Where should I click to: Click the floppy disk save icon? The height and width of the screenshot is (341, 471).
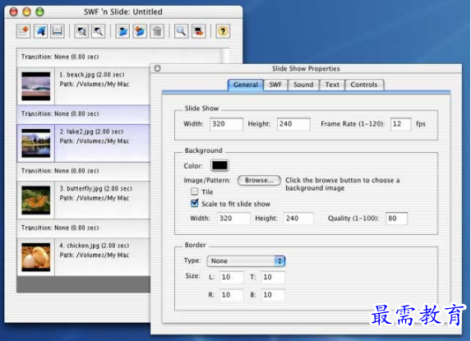pos(57,31)
